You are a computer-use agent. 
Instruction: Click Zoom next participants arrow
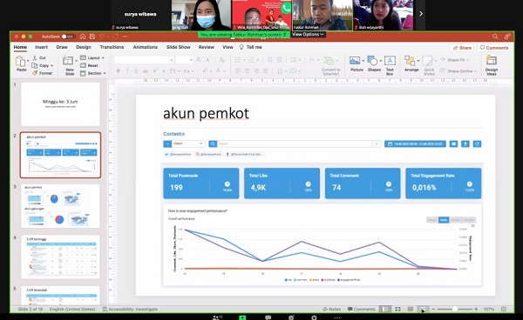point(421,14)
